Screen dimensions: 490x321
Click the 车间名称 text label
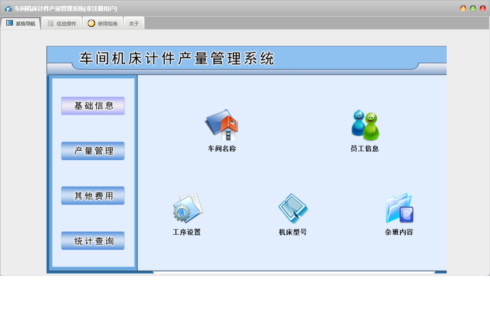(222, 149)
